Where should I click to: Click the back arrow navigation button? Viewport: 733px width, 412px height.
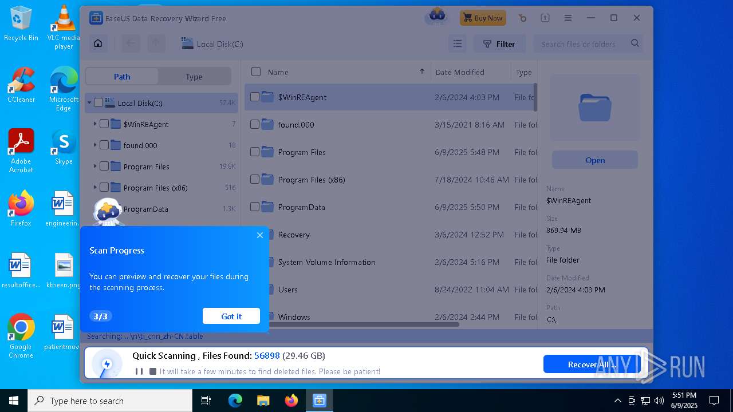click(x=131, y=43)
